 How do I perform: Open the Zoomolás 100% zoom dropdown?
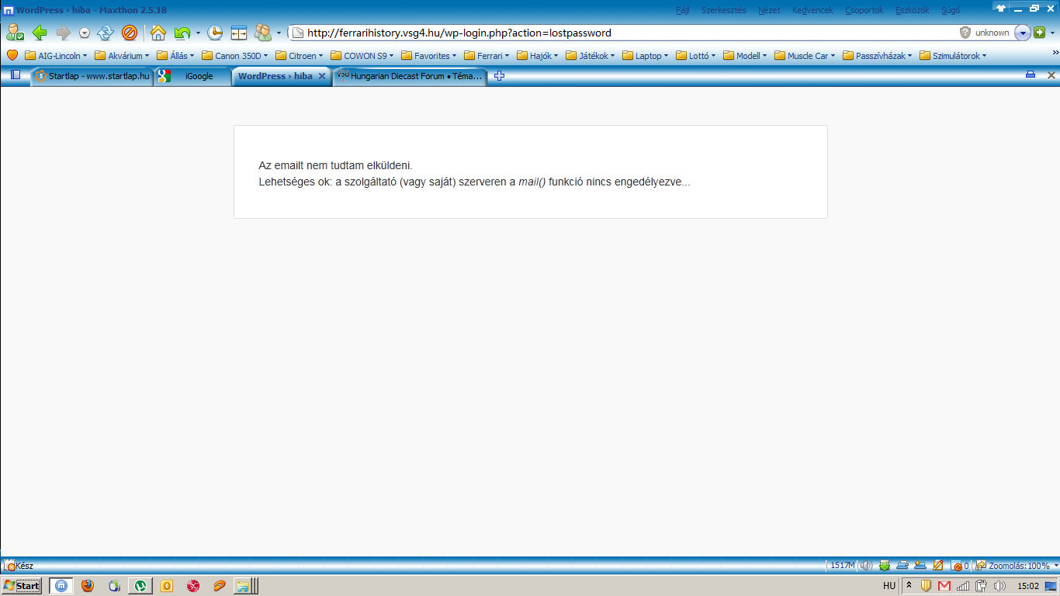(1017, 566)
